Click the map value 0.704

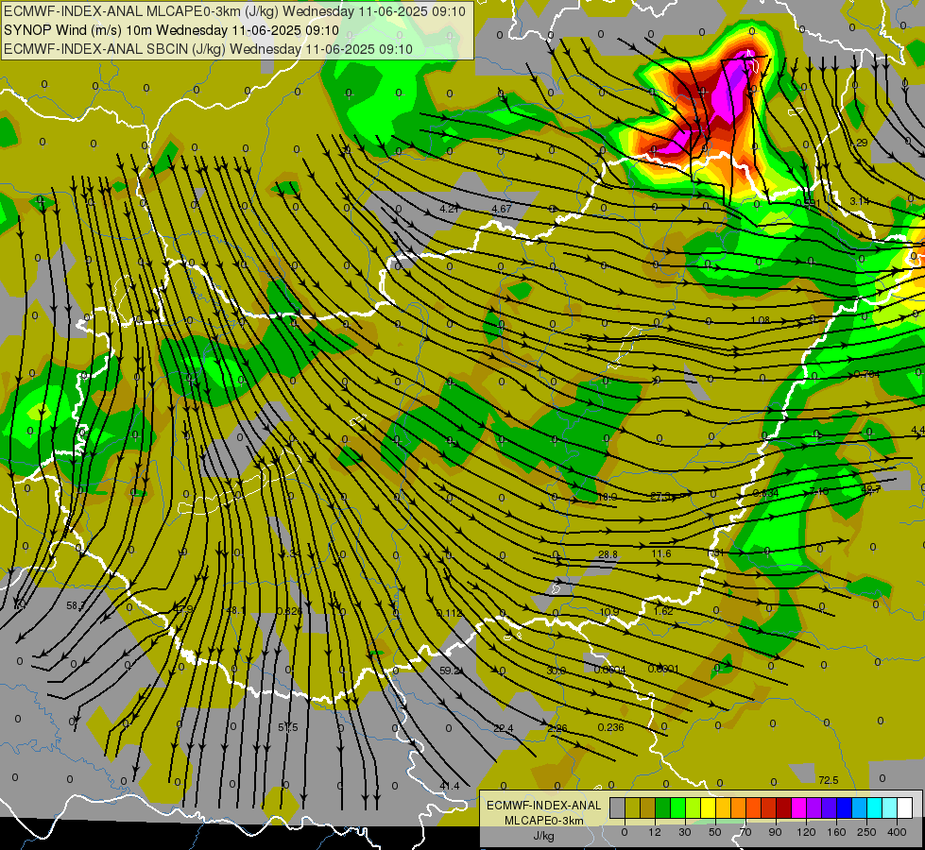point(866,375)
